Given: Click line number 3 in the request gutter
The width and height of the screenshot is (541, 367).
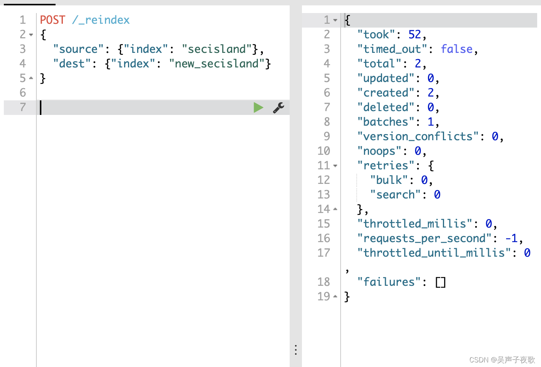Looking at the screenshot, I should coord(23,49).
